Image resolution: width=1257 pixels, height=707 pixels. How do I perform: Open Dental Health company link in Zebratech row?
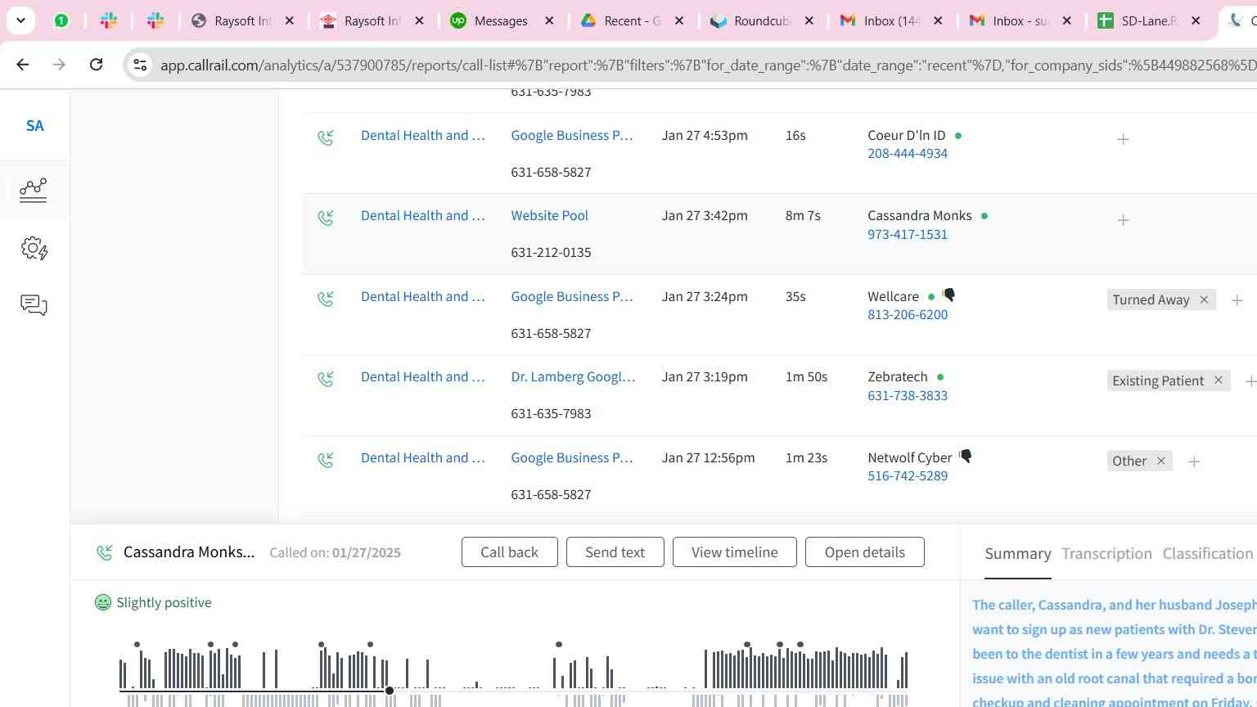tap(422, 377)
